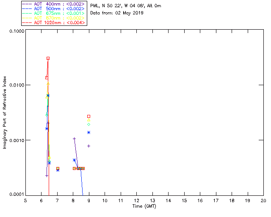Image resolution: width=271 pixels, height=217 pixels.
Task: Click the x-axis tick label 11
Action: (121, 200)
